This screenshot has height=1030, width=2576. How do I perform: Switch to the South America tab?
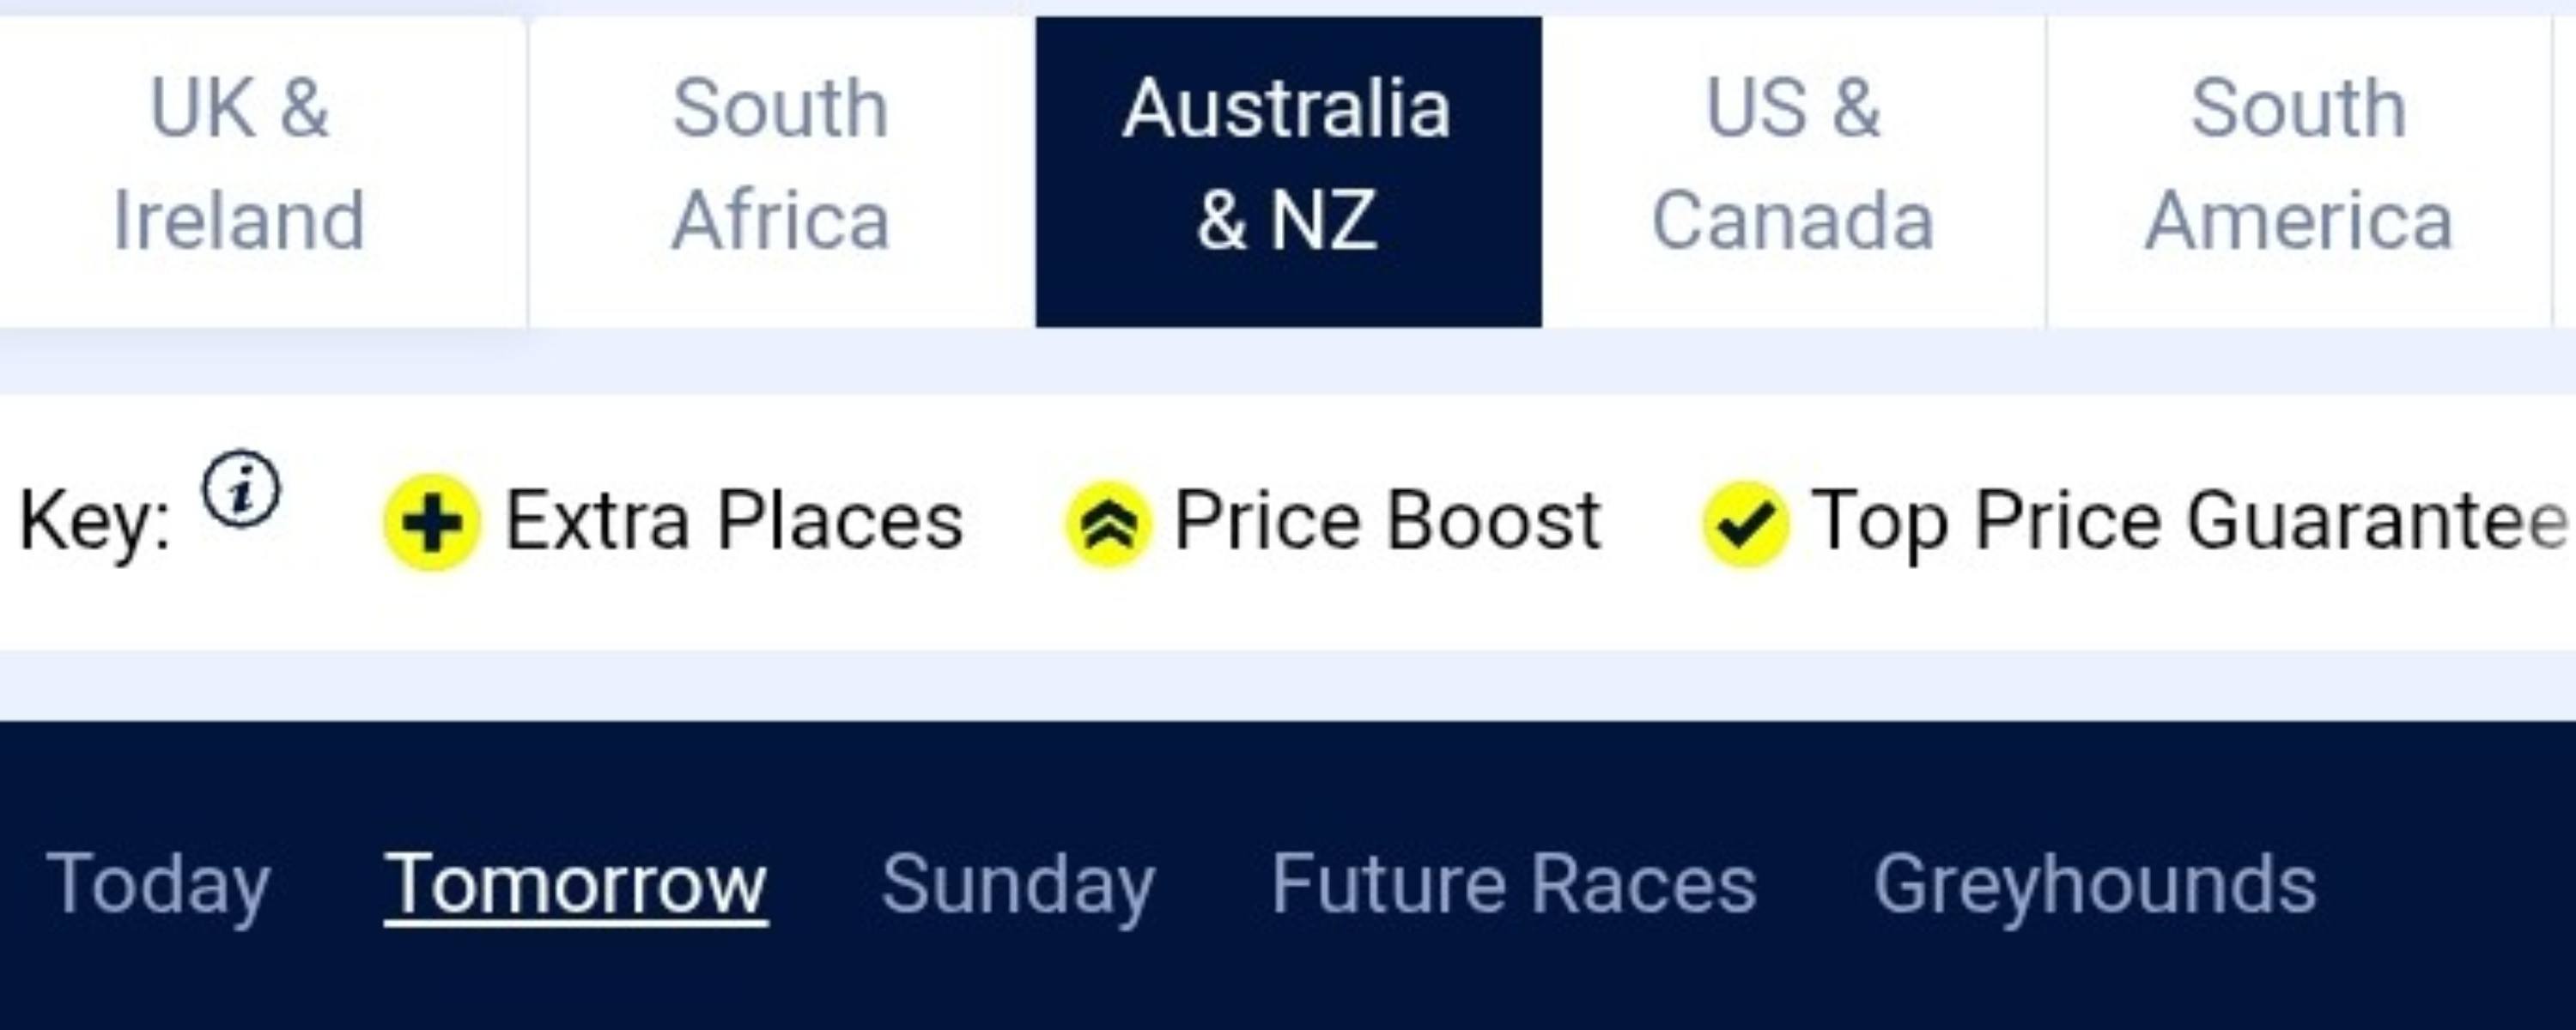[2299, 165]
